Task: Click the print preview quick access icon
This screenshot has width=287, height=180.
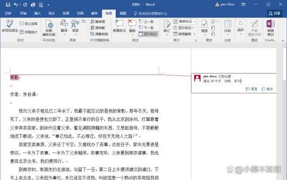Action: tap(41, 5)
